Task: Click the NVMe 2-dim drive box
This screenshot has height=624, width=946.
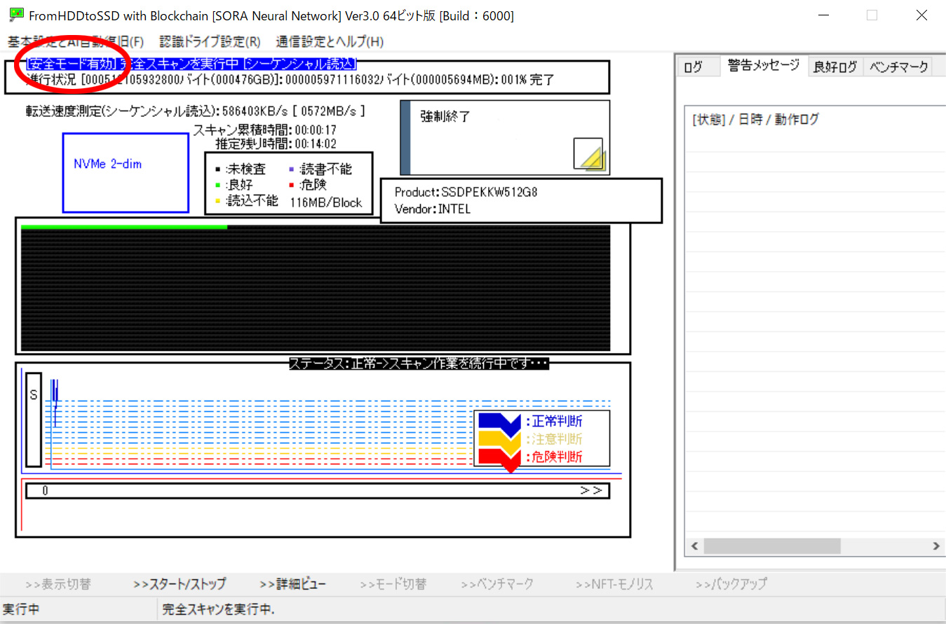Action: coord(126,172)
